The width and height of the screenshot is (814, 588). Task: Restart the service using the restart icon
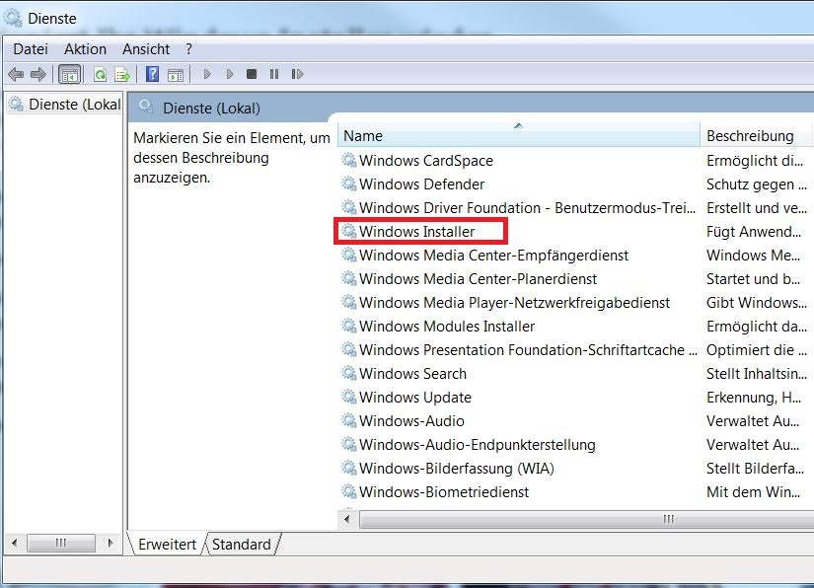296,74
